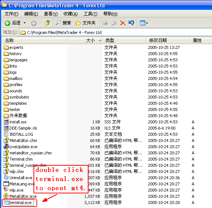This screenshot has width=212, height=208.
Task: Open the Help (帮助) menu
Action: [x=110, y=14]
